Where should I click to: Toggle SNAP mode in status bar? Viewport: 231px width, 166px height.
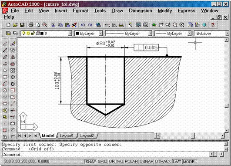[91, 162]
